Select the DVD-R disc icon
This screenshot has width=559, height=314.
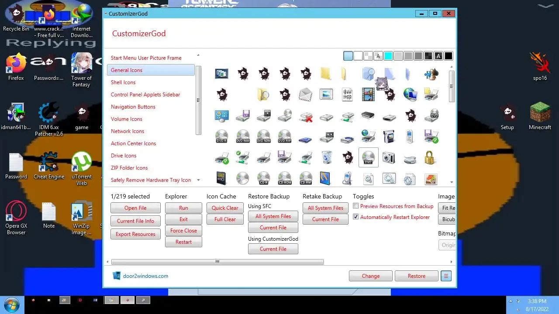[x=221, y=137]
